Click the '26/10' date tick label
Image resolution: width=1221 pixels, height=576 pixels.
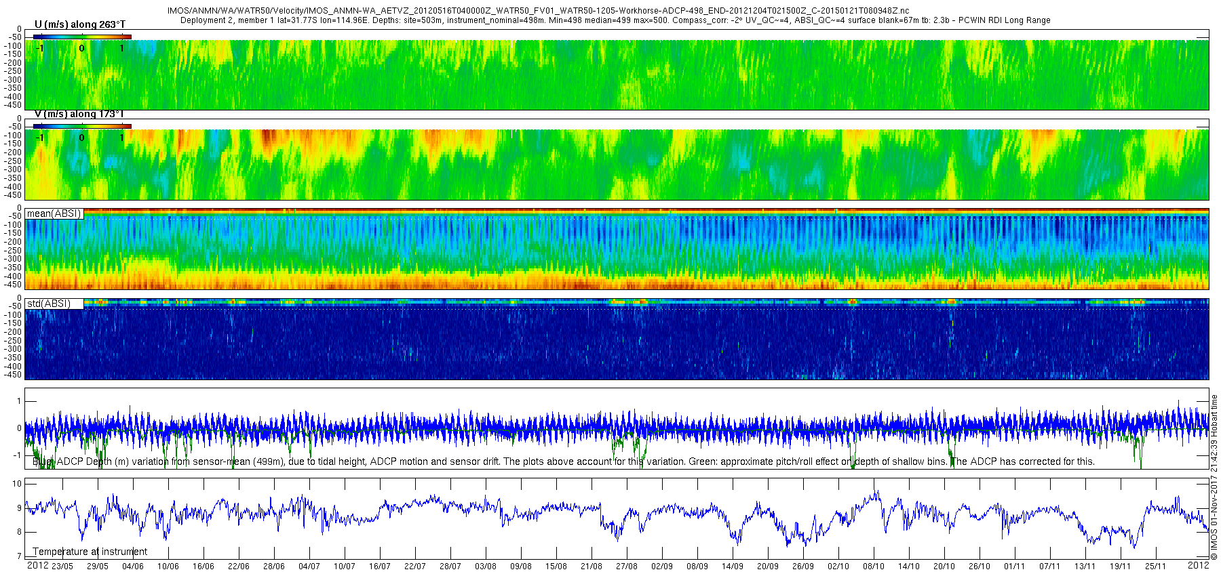(980, 567)
